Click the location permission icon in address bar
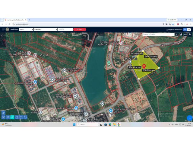Screen dimensions: 193x145 coord(163,24)
